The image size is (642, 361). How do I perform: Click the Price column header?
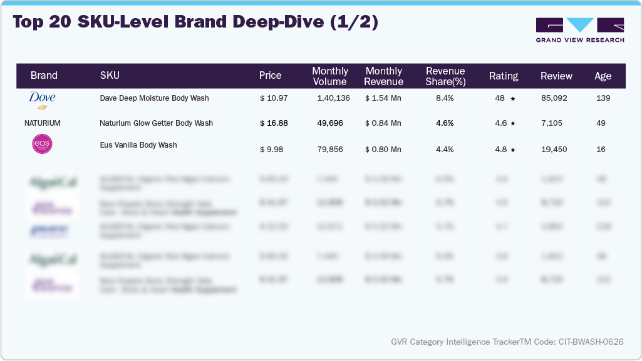270,76
